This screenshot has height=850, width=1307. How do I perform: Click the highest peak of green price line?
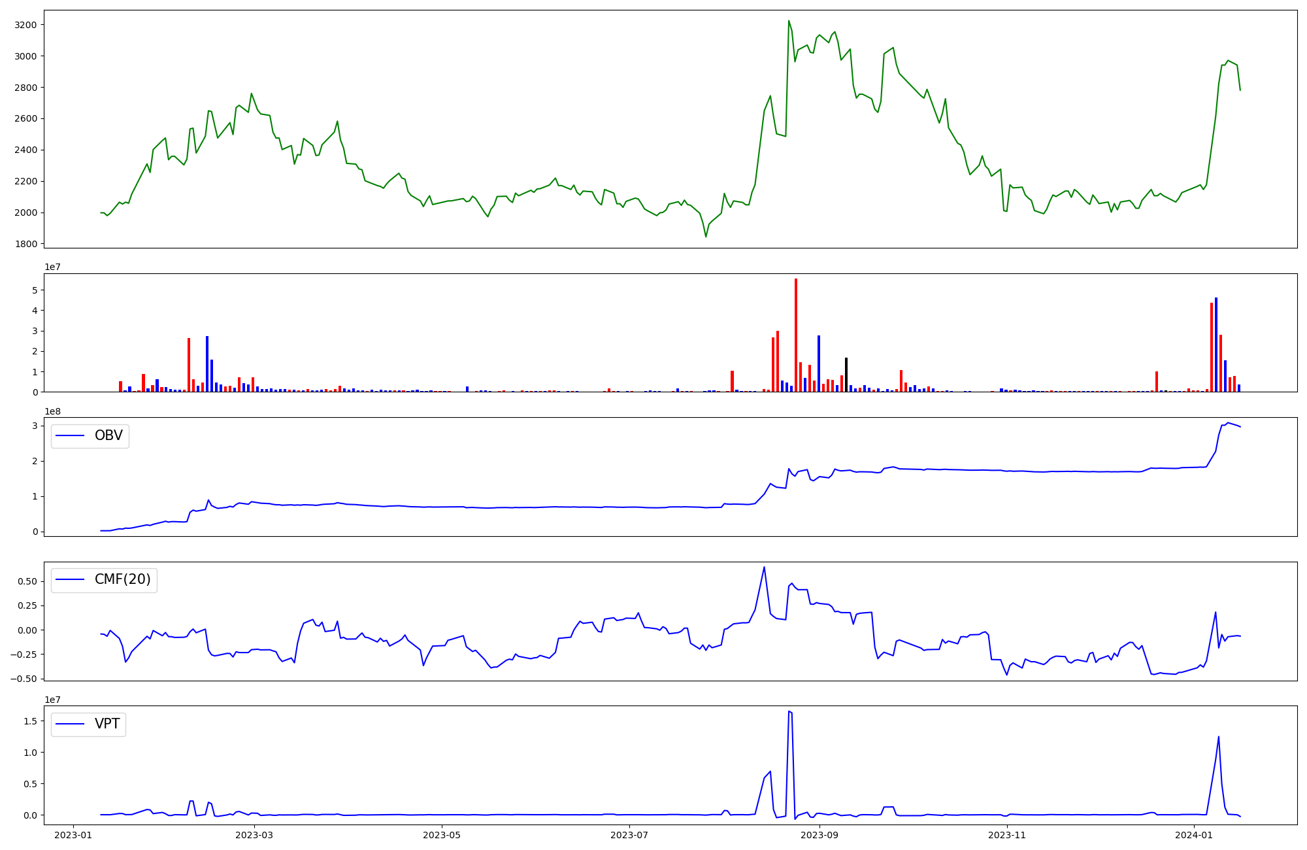coord(789,21)
